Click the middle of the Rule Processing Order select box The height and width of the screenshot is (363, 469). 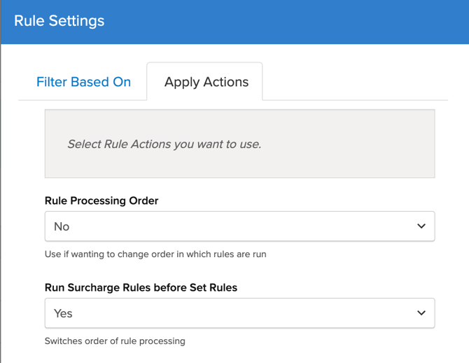coord(239,226)
